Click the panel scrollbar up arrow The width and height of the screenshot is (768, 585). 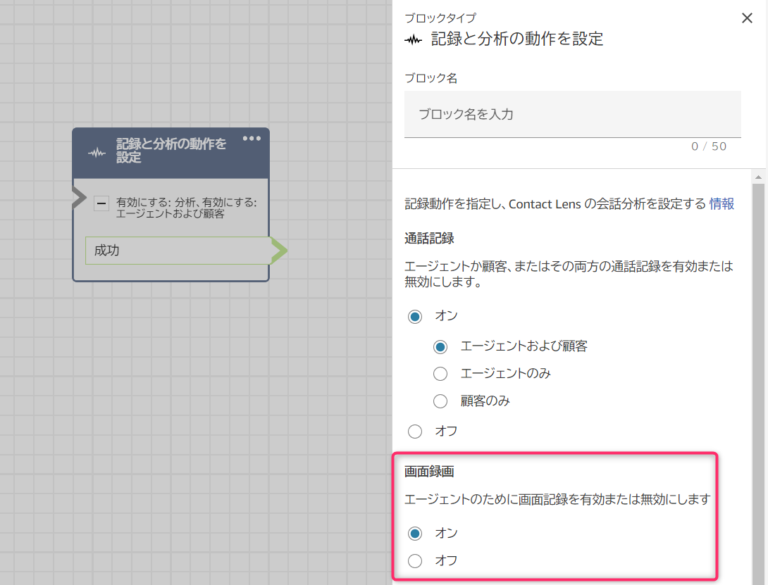(758, 177)
